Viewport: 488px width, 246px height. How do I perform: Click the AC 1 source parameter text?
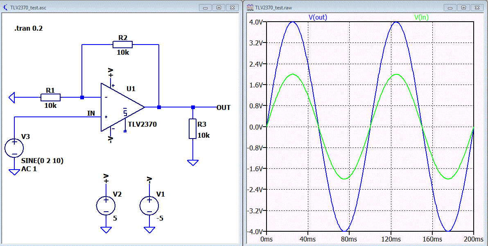pos(29,169)
